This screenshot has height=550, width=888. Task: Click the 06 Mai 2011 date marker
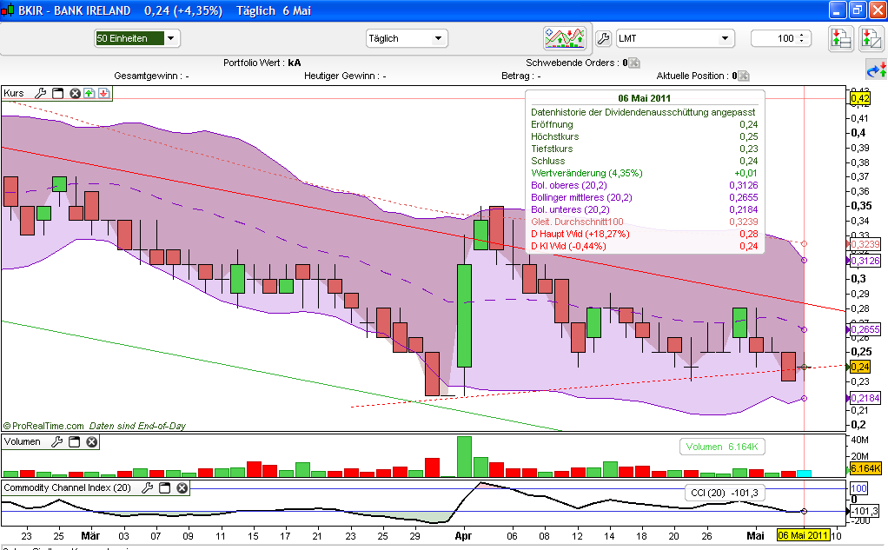tap(803, 535)
